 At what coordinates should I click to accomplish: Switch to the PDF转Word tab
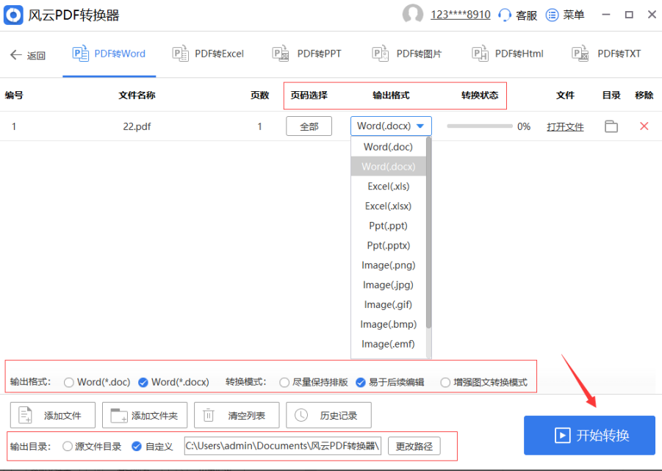109,54
